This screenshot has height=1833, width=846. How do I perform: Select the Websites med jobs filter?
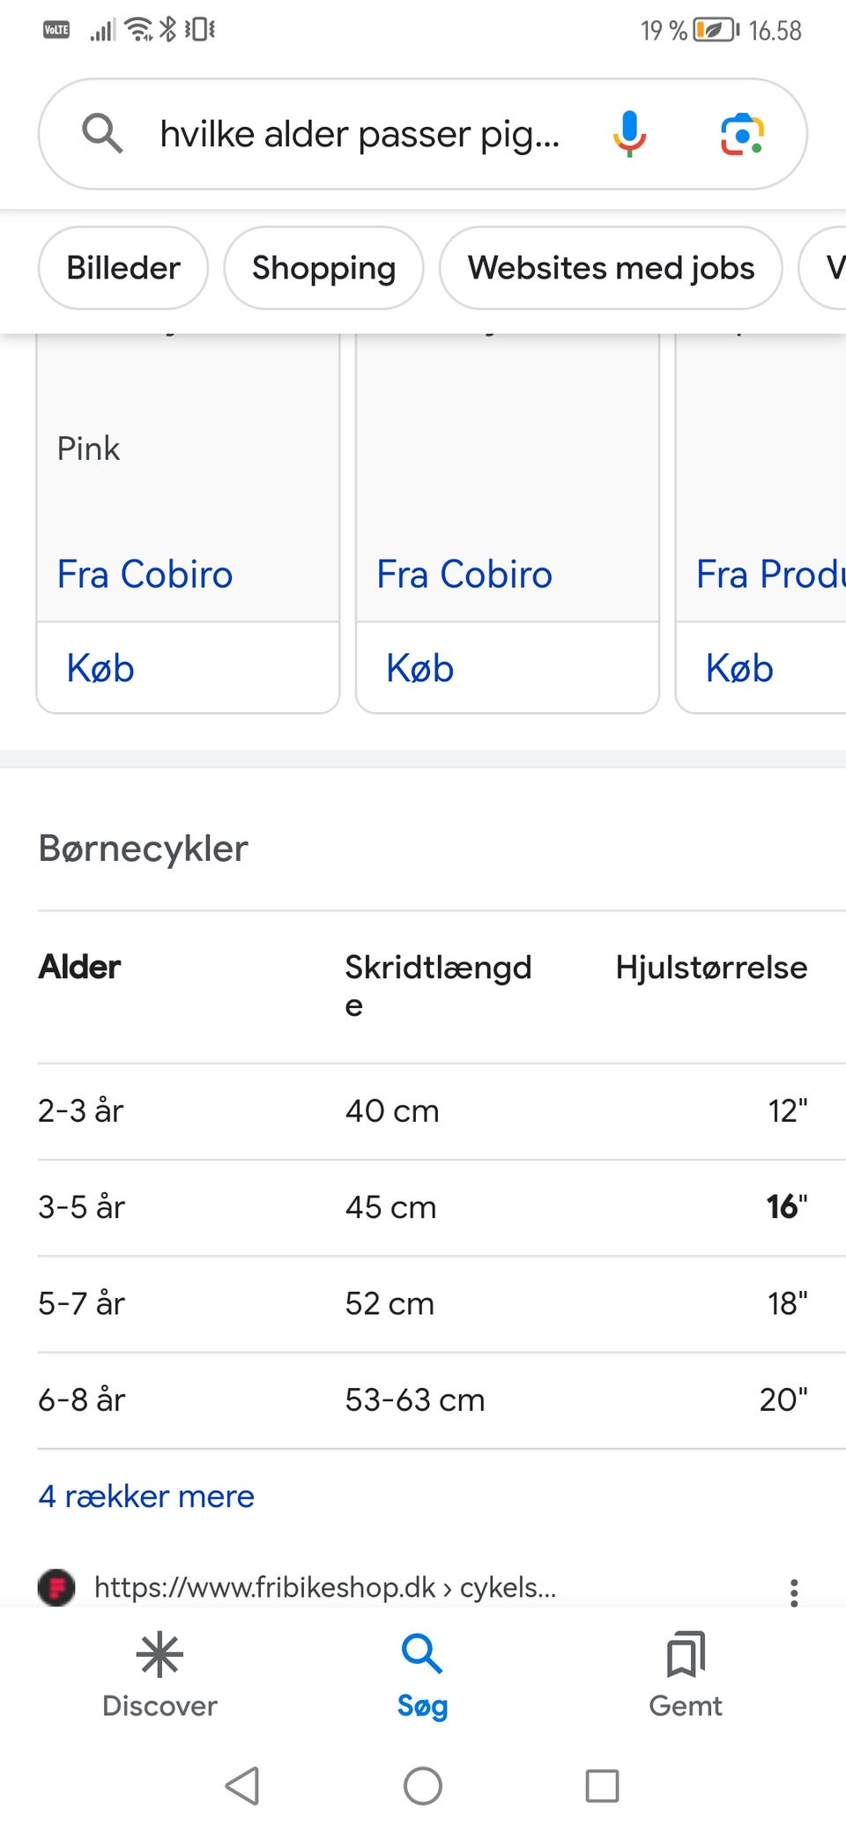point(611,268)
